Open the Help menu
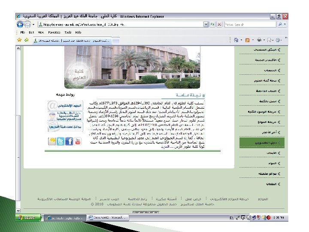This screenshot has width=309, height=232. tap(78, 32)
